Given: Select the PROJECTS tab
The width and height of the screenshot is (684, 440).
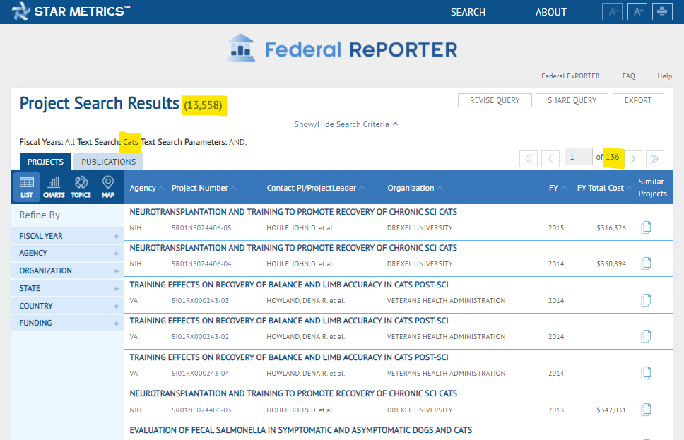Looking at the screenshot, I should click(45, 162).
